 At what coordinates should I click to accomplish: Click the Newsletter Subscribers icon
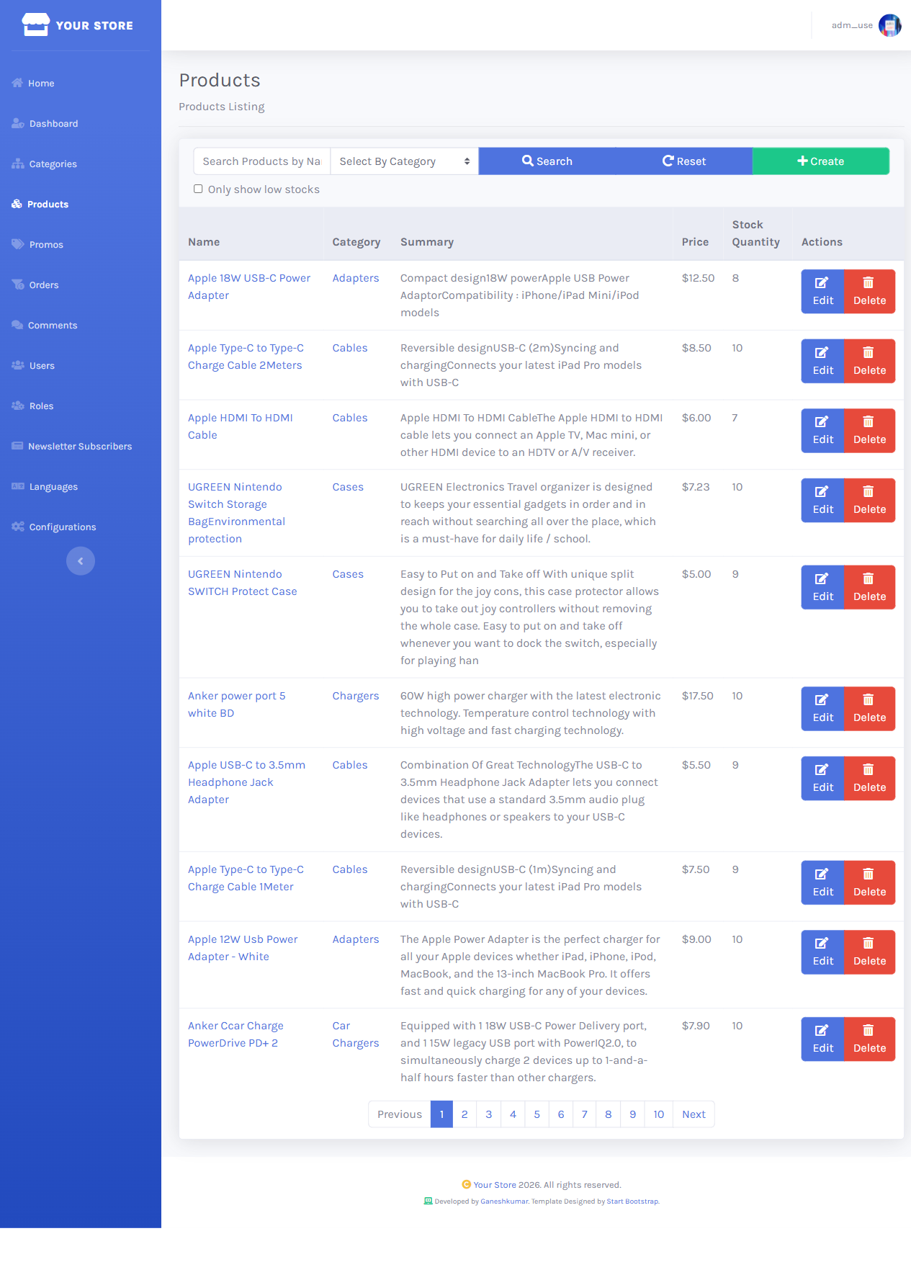(x=17, y=446)
